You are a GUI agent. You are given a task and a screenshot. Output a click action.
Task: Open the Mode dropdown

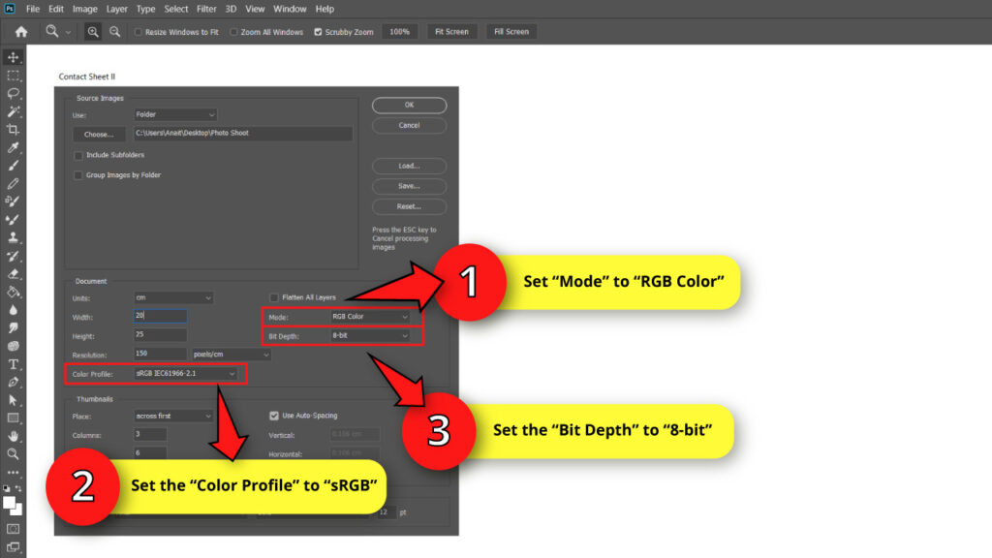pos(368,316)
